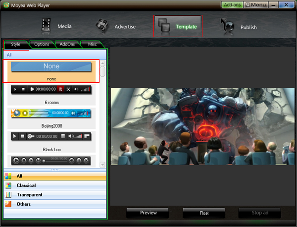This screenshot has height=227, width=297.
Task: Open the Misc tab
Action: click(x=92, y=45)
